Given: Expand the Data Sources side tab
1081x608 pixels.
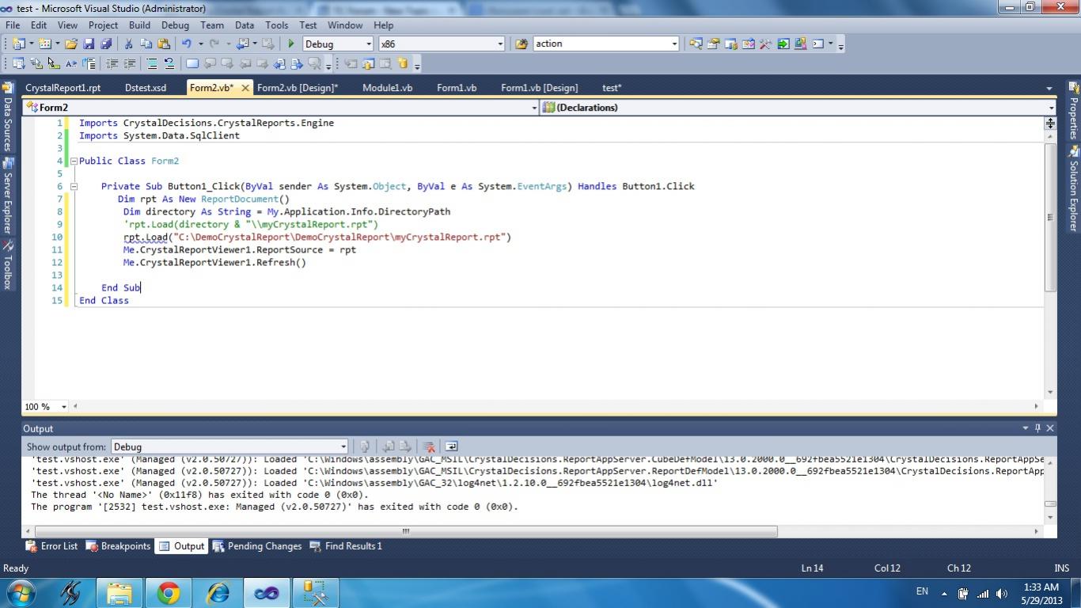Looking at the screenshot, I should click(x=8, y=117).
